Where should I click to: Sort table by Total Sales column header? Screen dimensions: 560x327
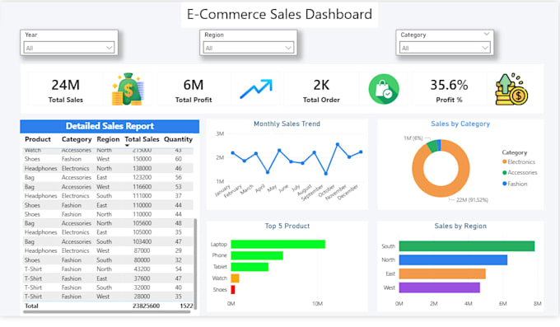[x=142, y=139]
